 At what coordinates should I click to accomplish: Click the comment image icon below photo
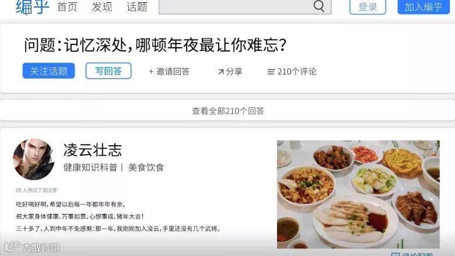click(x=395, y=254)
